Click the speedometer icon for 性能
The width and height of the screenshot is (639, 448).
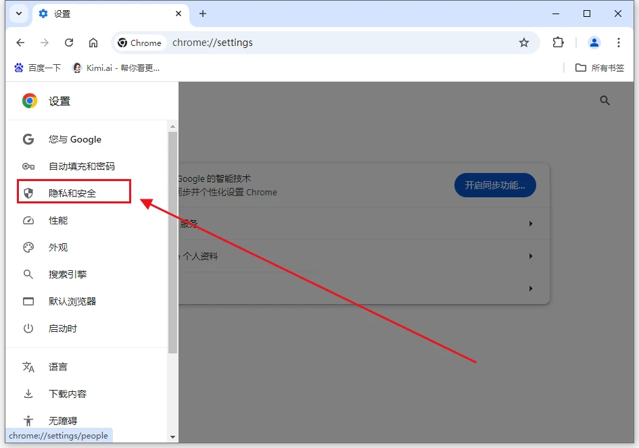28,220
